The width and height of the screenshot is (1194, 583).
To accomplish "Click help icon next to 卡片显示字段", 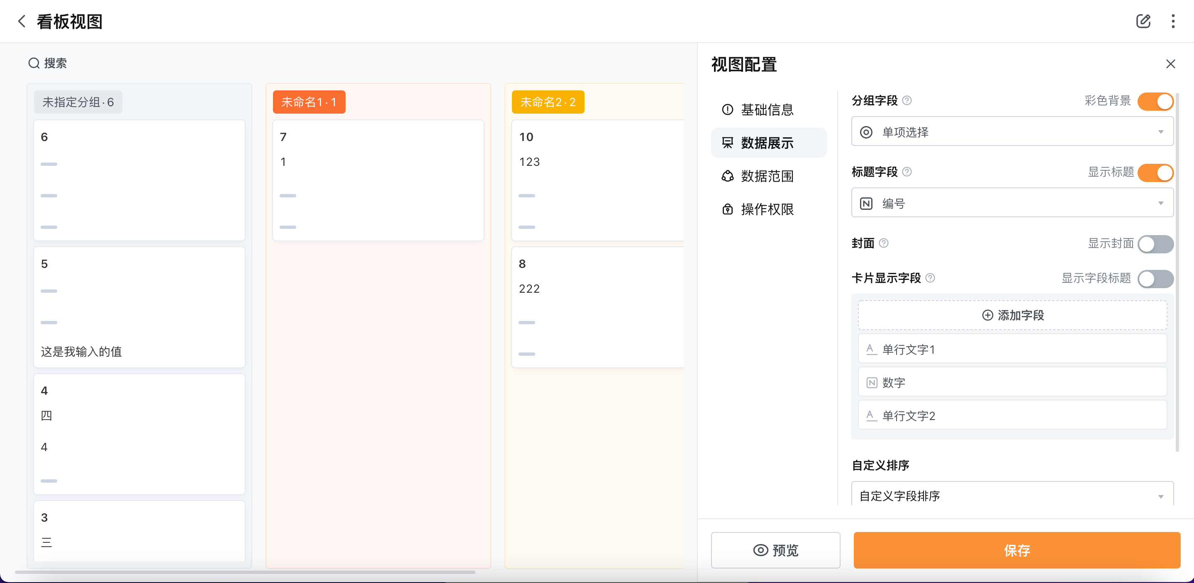I will pyautogui.click(x=930, y=278).
